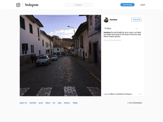Image resolution: width=163 pixels, height=122 pixels.
Task: Open the Instagram wordmark home link
Action: click(32, 5)
